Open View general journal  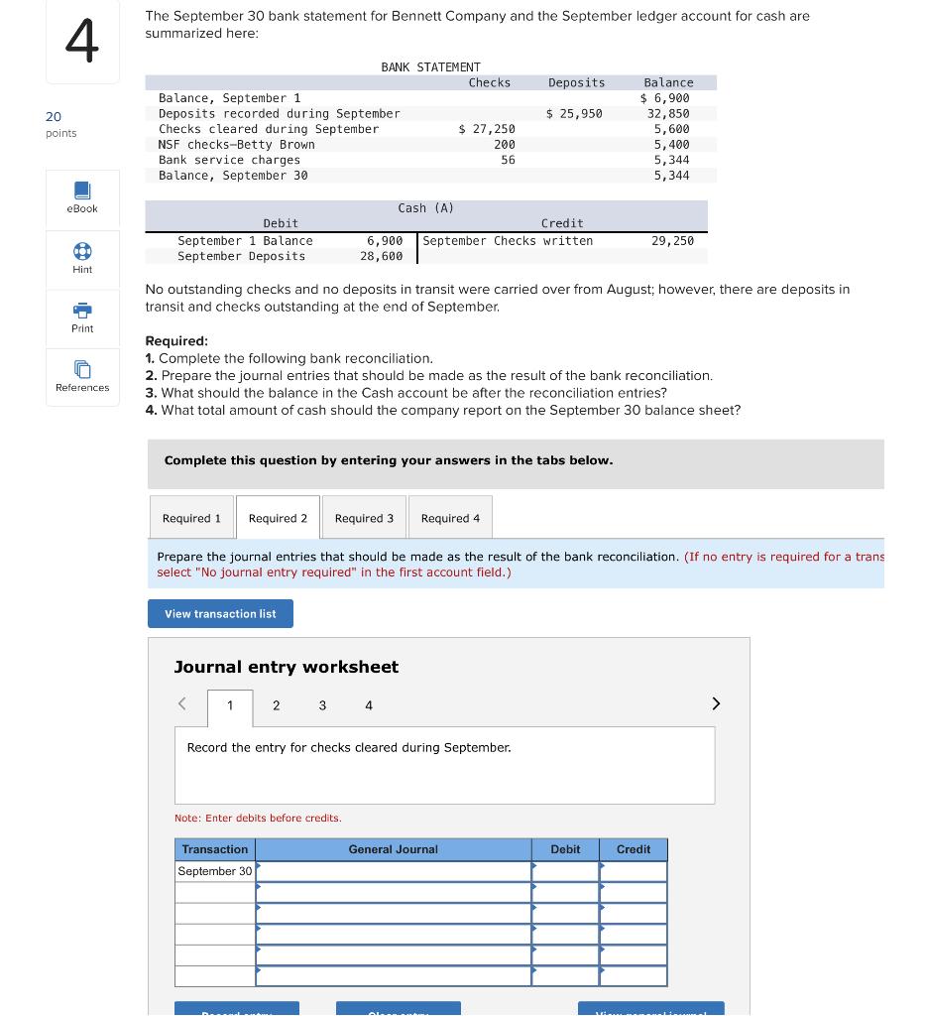[651, 1011]
